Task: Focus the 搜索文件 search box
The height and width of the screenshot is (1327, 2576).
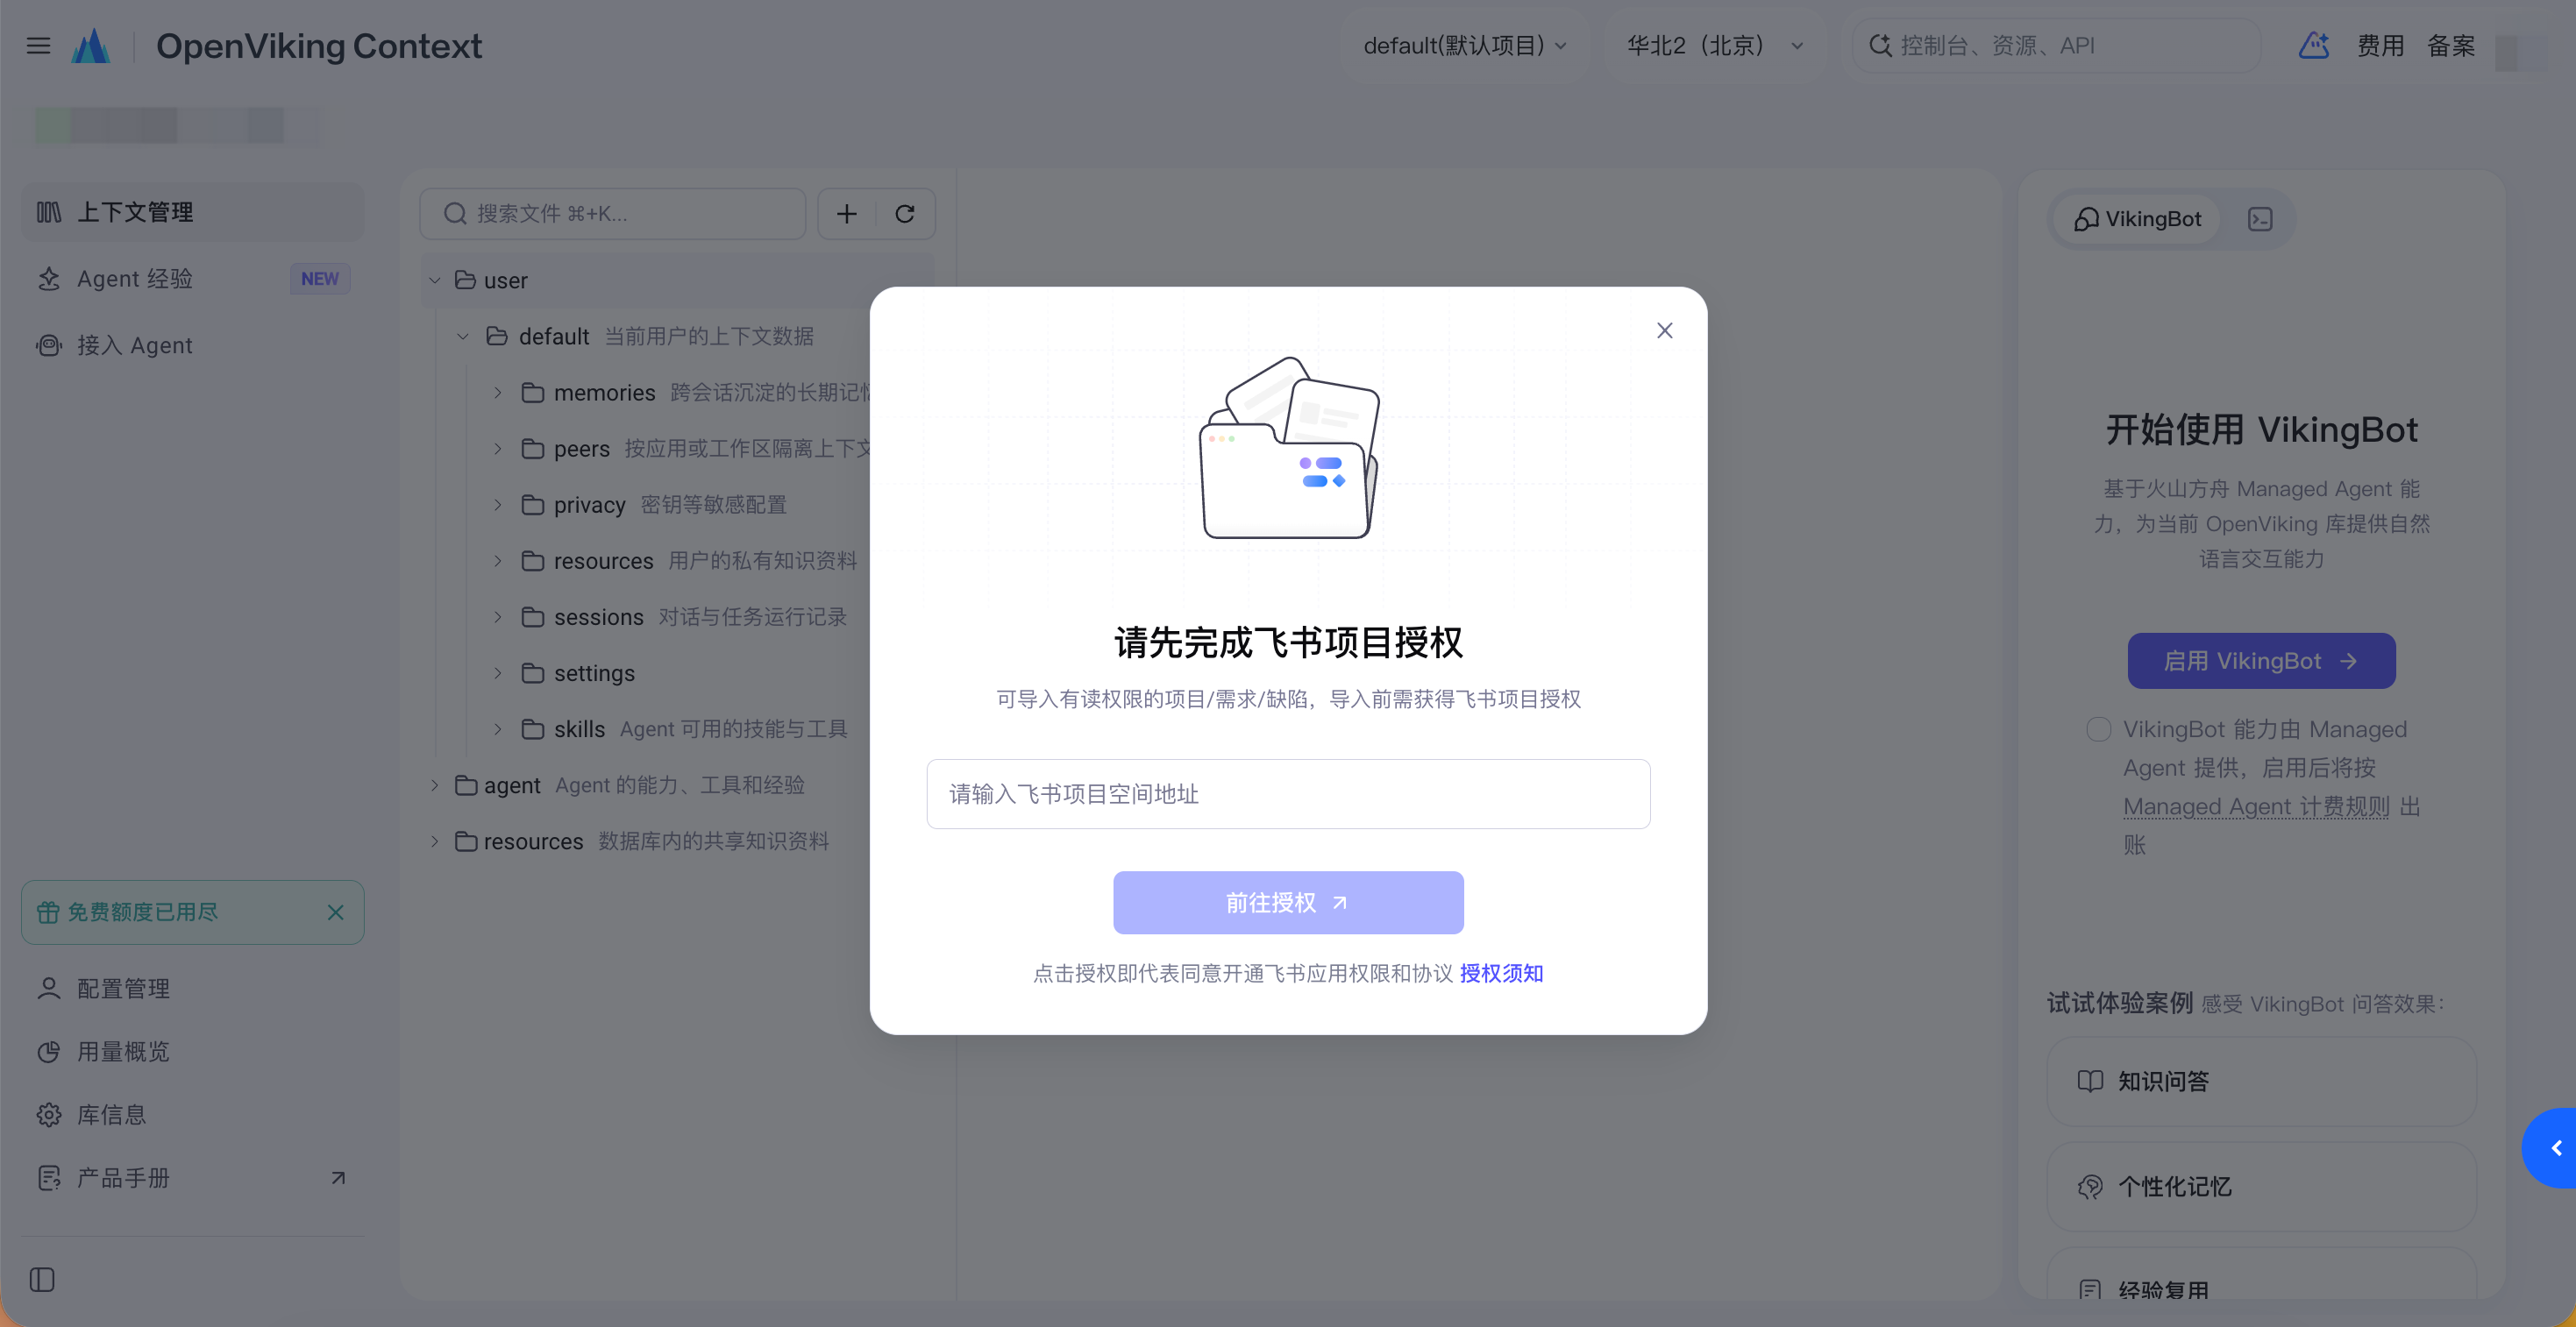Action: point(612,214)
